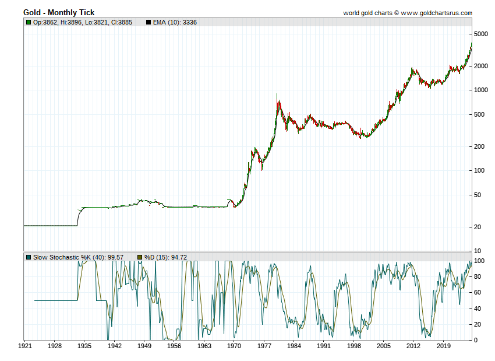495x361 pixels.
Task: Click the 2011 gold price peak near 2000
Action: tap(412, 69)
